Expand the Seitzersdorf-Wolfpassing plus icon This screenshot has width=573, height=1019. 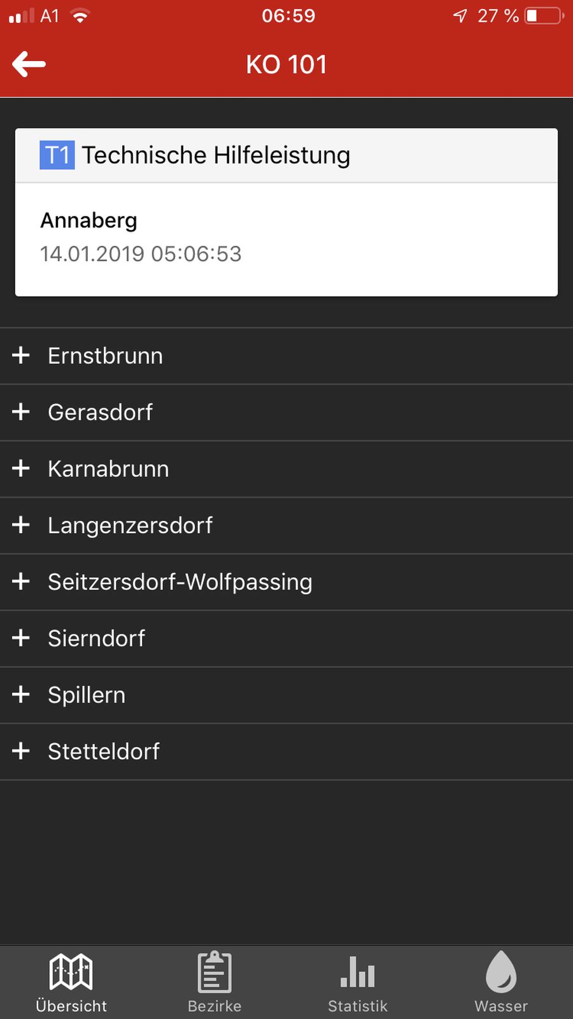tap(21, 581)
